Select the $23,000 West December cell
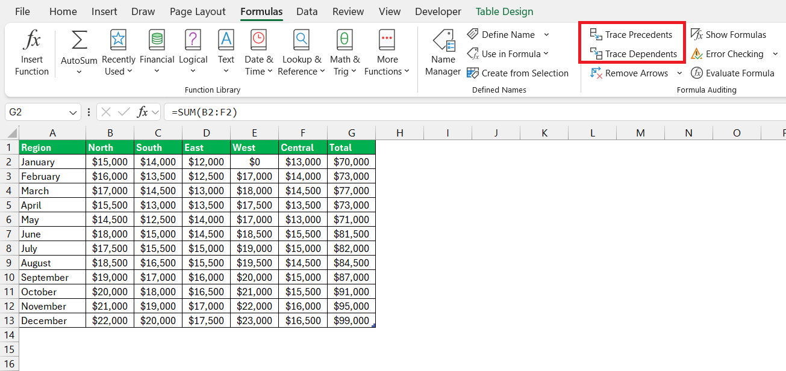This screenshot has height=371, width=786. point(255,320)
